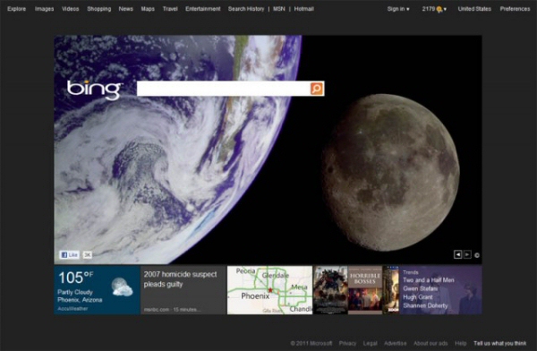This screenshot has height=351, width=537.
Task: Open About our ads footer link
Action: point(430,343)
